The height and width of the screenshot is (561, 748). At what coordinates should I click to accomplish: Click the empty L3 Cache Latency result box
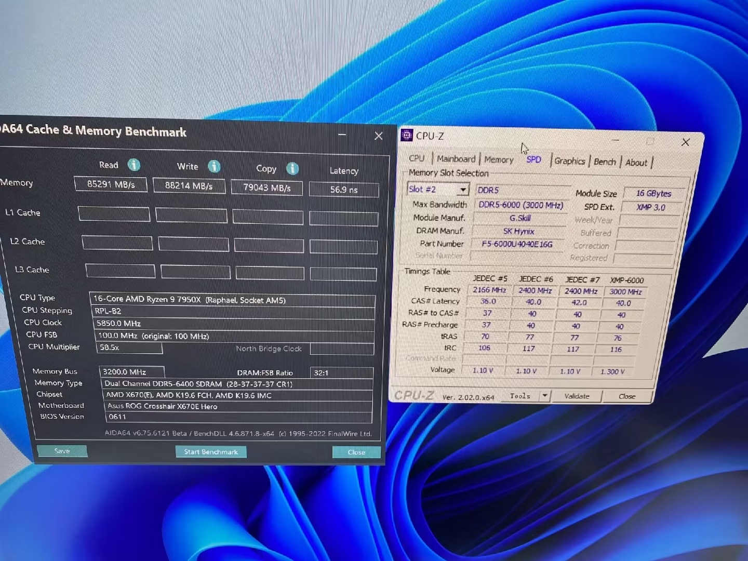click(x=343, y=274)
